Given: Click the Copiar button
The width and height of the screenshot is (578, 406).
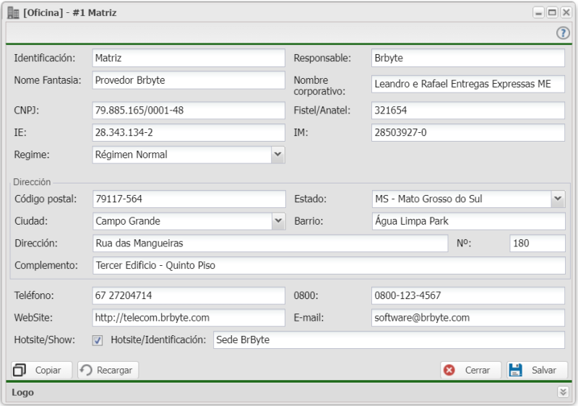Looking at the screenshot, I should (41, 370).
